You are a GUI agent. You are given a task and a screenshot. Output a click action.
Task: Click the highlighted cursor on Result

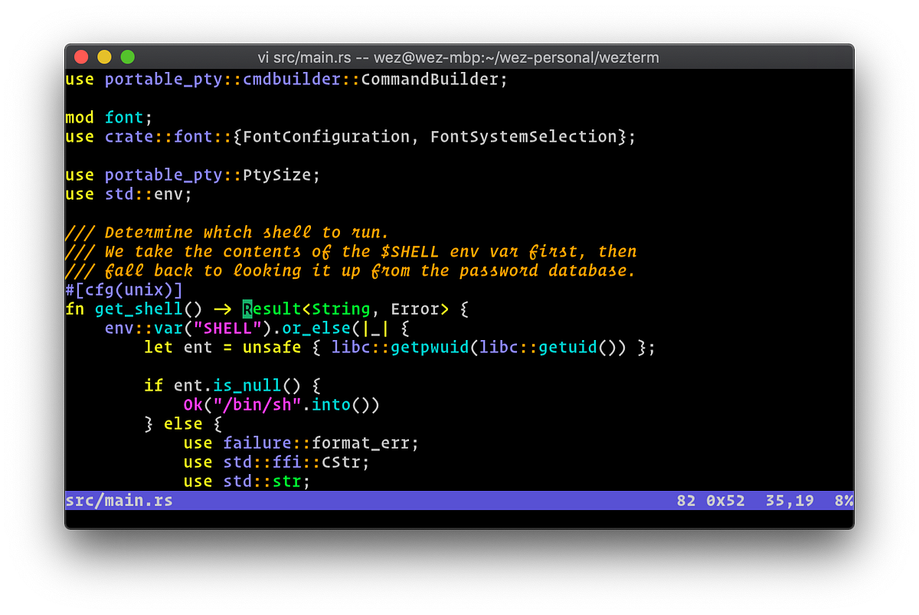tap(247, 309)
